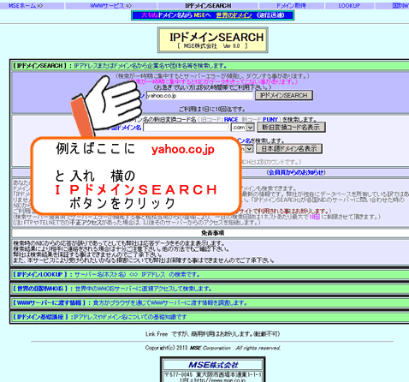Click the field containing yahoo.co.jp
This screenshot has height=382, width=409.
pyautogui.click(x=199, y=95)
